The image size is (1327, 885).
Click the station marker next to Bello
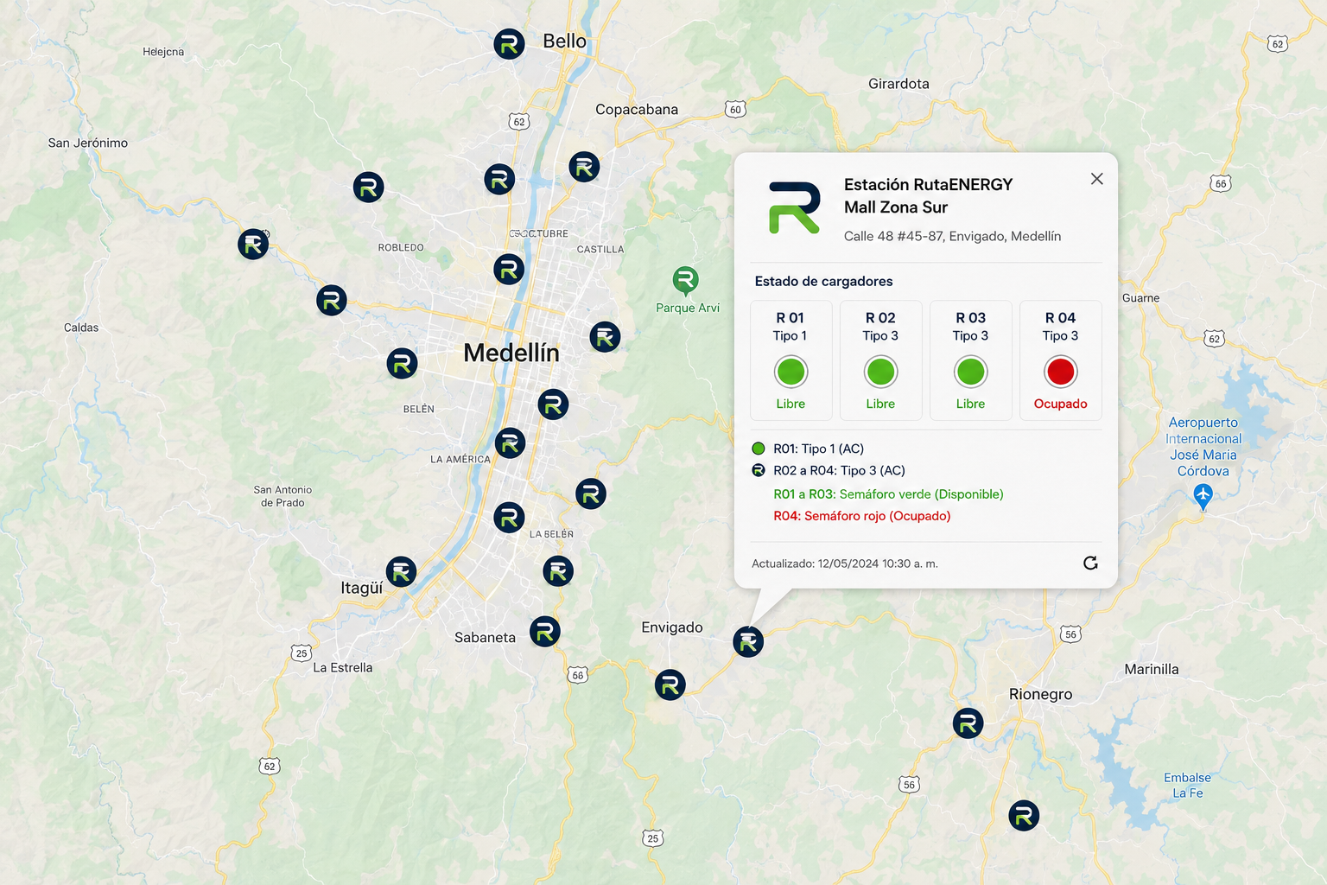(509, 43)
